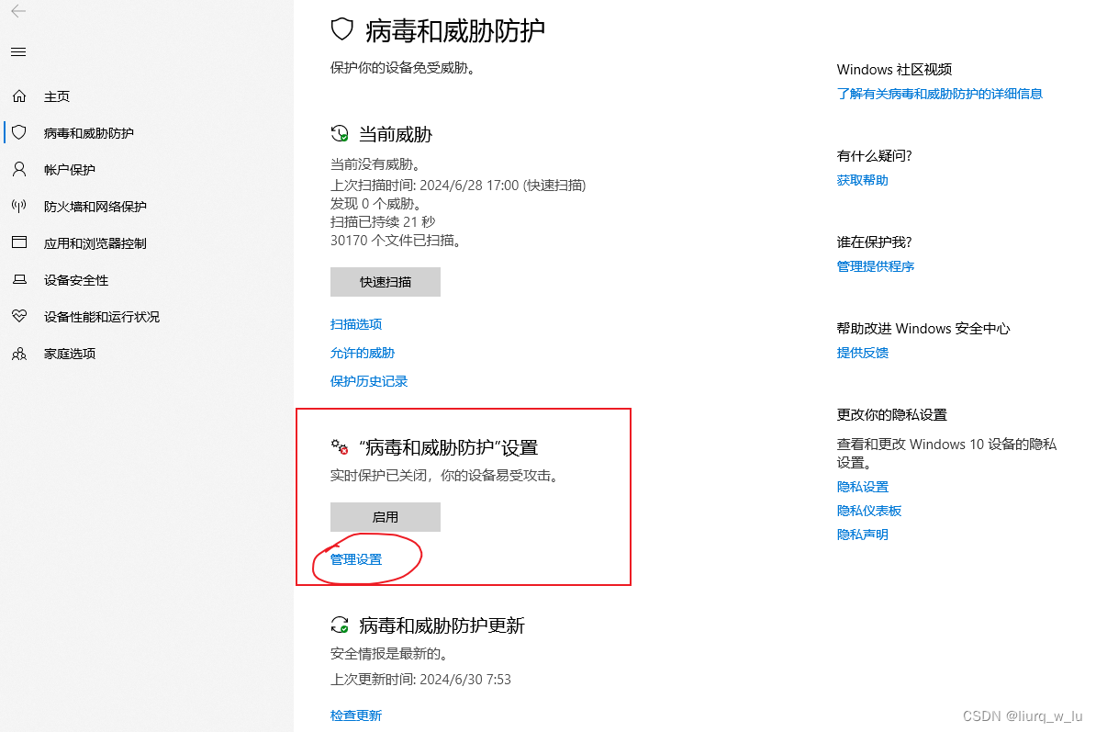Click 检查更新 link
This screenshot has height=732, width=1096.
tap(356, 715)
